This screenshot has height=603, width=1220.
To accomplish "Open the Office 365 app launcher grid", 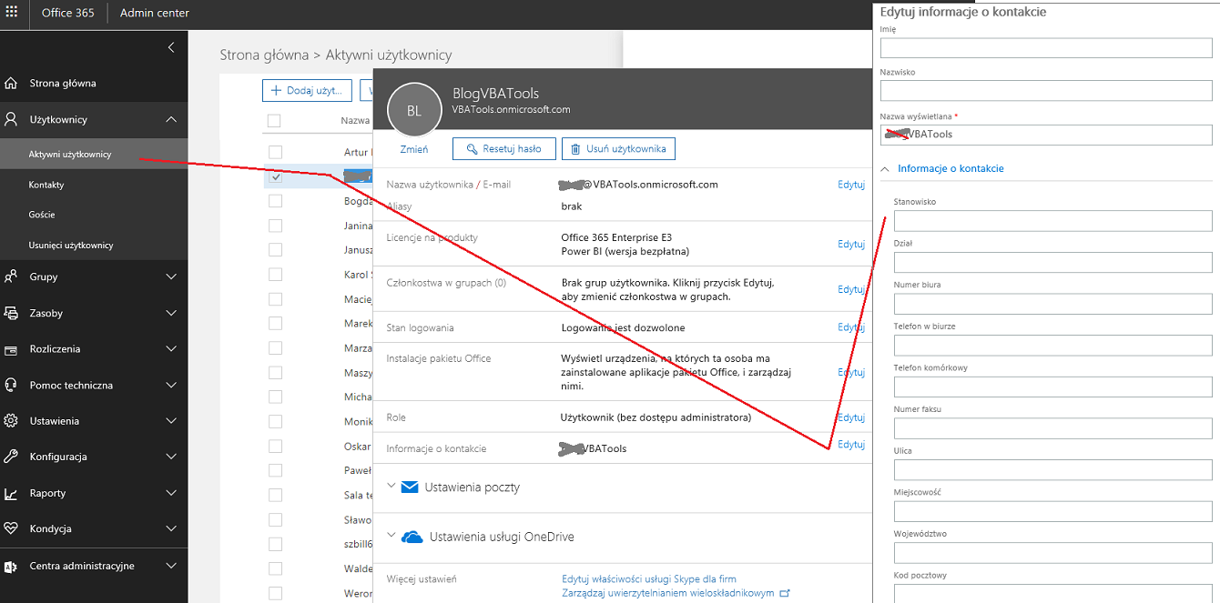I will (14, 14).
